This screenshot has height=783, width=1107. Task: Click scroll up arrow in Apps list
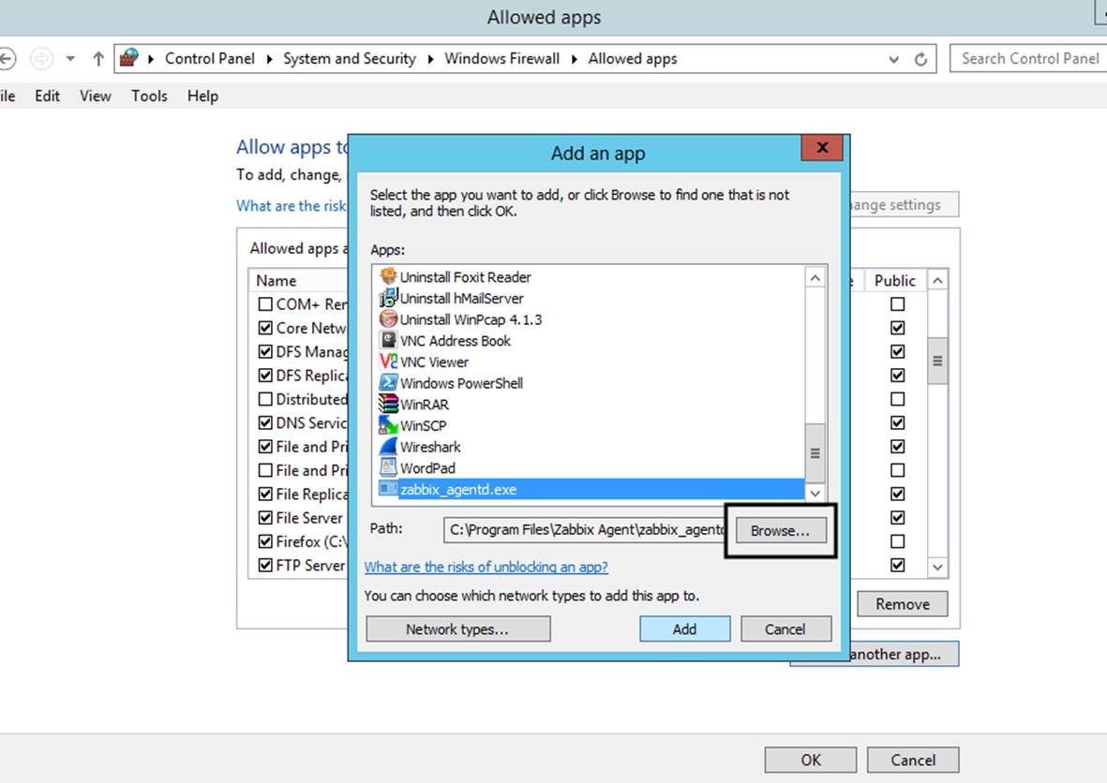pyautogui.click(x=815, y=278)
